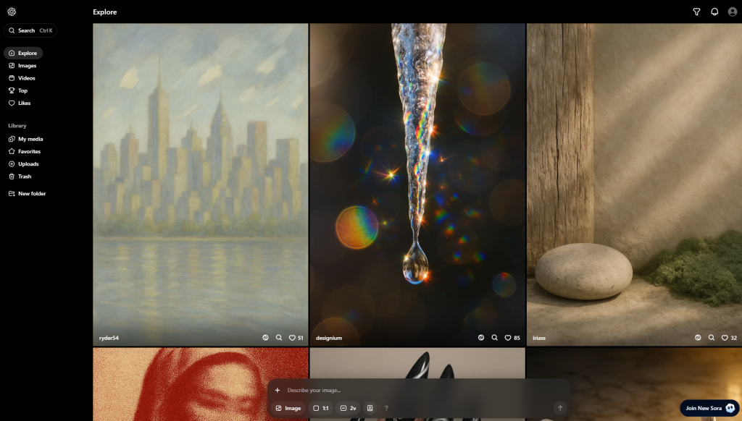This screenshot has height=421, width=742.
Task: Open the notifications bell
Action: pyautogui.click(x=714, y=12)
